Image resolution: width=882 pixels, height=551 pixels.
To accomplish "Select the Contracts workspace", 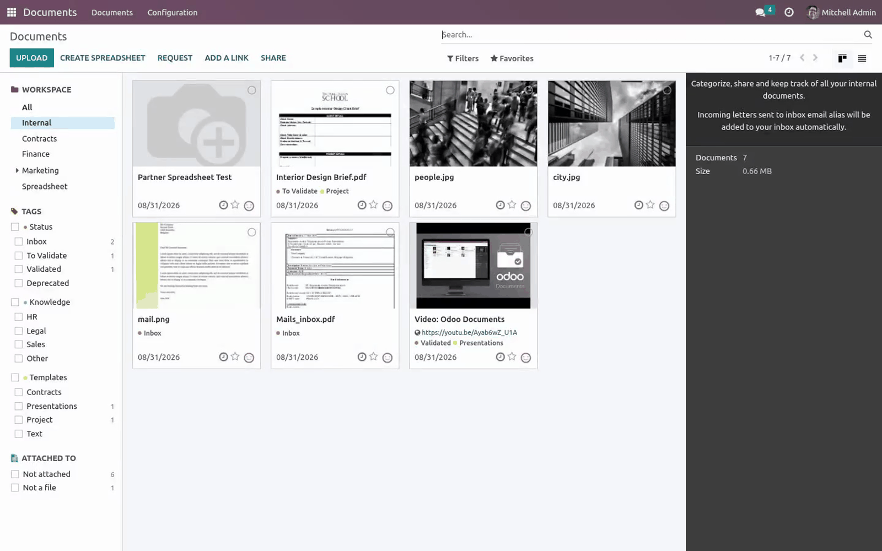I will coord(39,139).
